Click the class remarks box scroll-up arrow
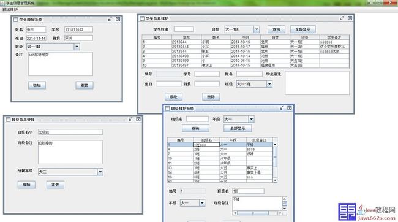This screenshot has width=398, height=222. [285, 199]
